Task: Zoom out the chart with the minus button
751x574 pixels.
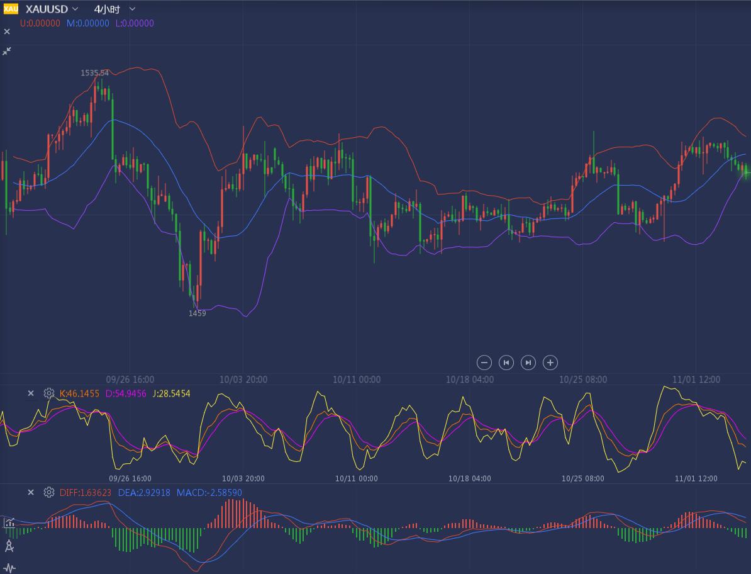Action: click(484, 363)
